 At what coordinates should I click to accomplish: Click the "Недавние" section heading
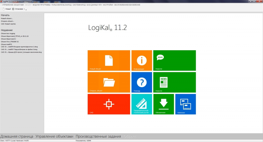click(x=7, y=30)
